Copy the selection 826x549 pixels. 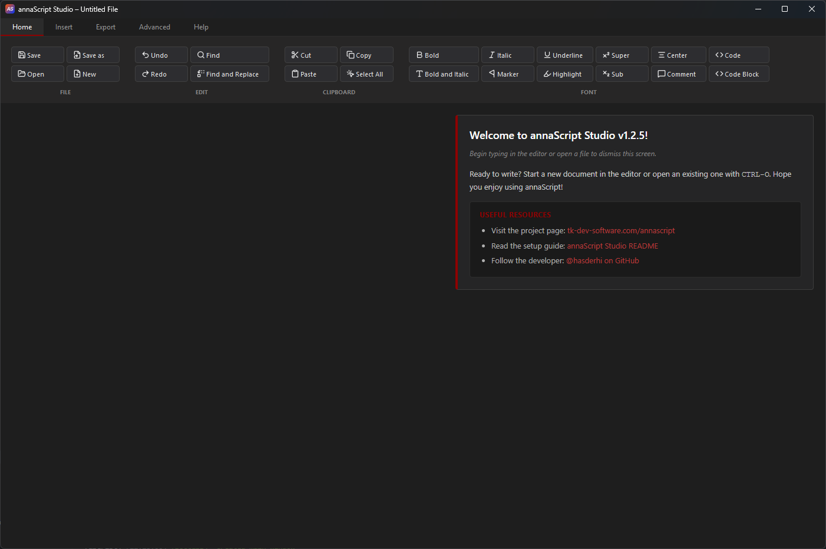[x=366, y=55]
